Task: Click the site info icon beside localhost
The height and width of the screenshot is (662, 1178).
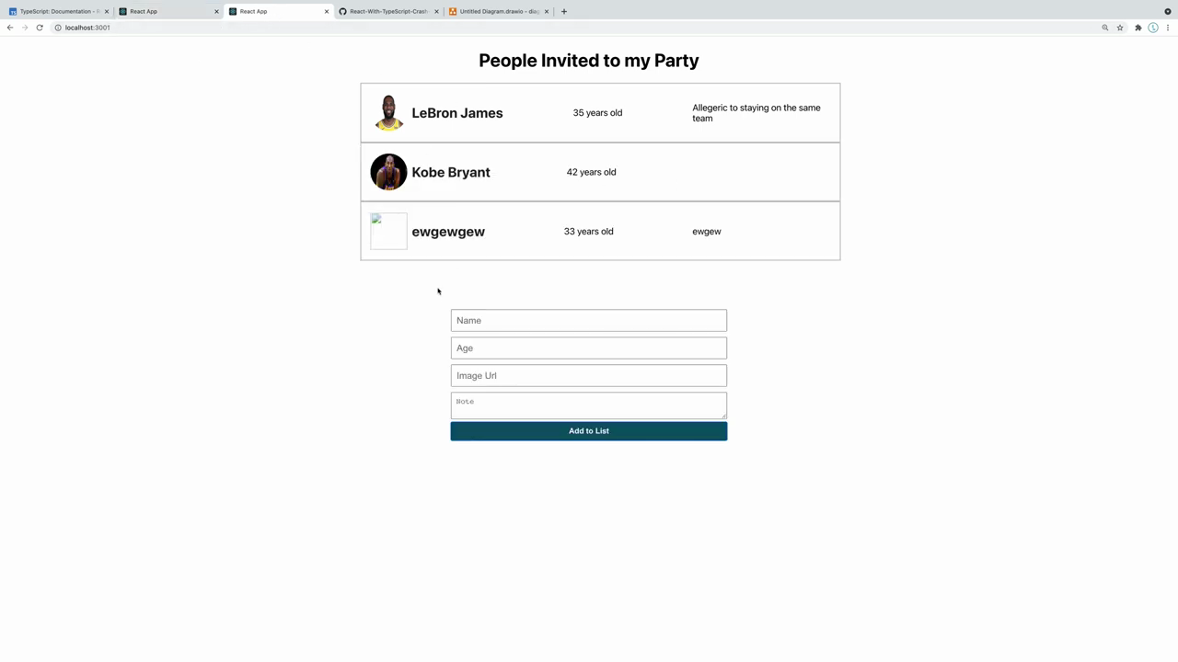Action: (x=57, y=28)
